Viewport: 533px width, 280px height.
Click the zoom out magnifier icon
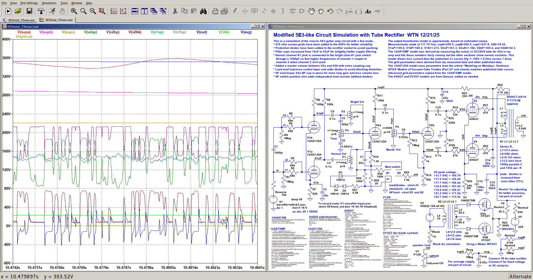(x=93, y=11)
